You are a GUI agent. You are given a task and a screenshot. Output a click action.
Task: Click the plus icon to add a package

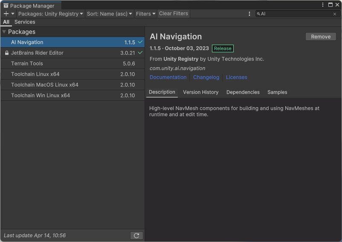6,14
